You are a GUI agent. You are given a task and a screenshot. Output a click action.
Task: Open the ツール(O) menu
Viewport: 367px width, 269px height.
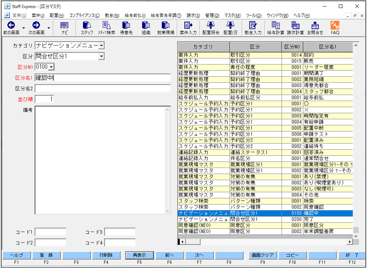[x=254, y=15]
